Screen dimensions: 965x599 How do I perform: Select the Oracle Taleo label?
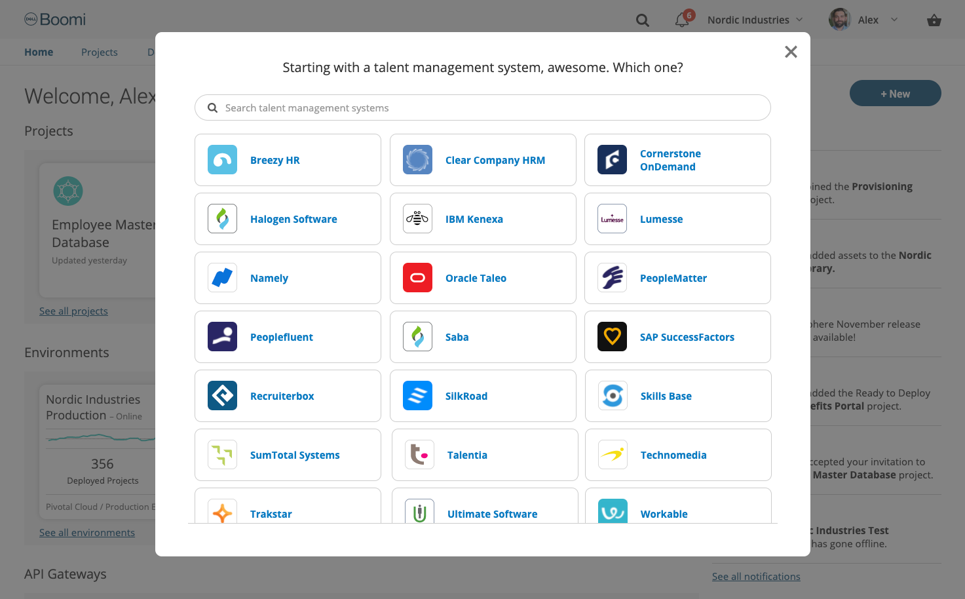[476, 278]
